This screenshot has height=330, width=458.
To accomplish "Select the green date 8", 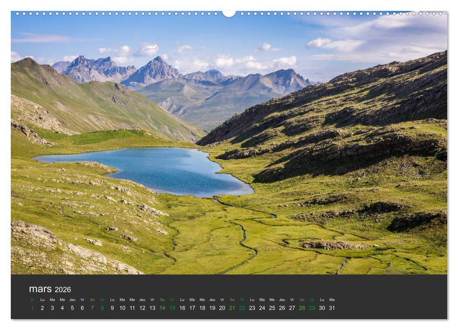I will click(101, 307).
